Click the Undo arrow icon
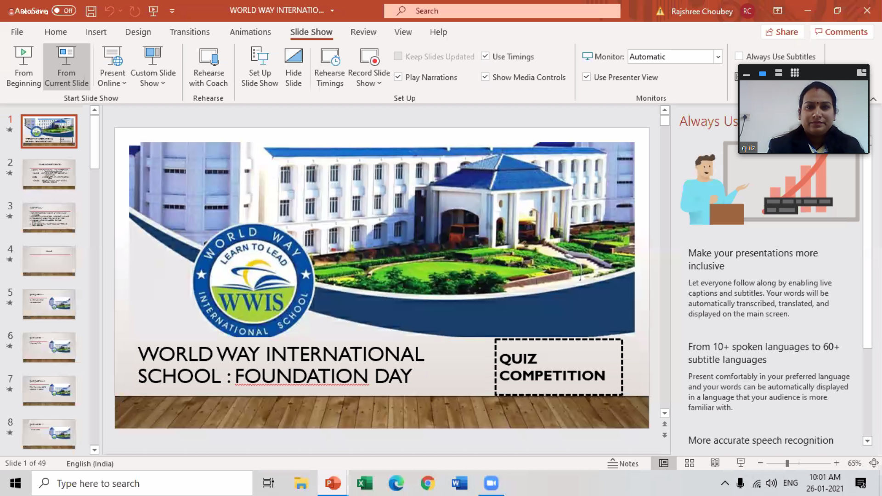882x496 pixels. 109,11
